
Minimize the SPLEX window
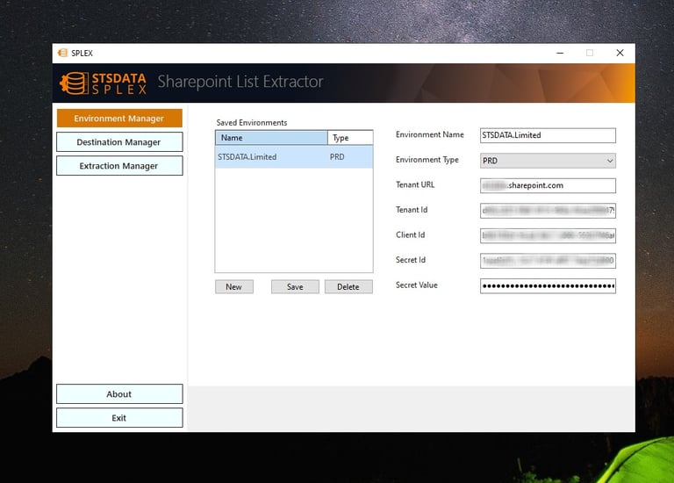tap(560, 53)
